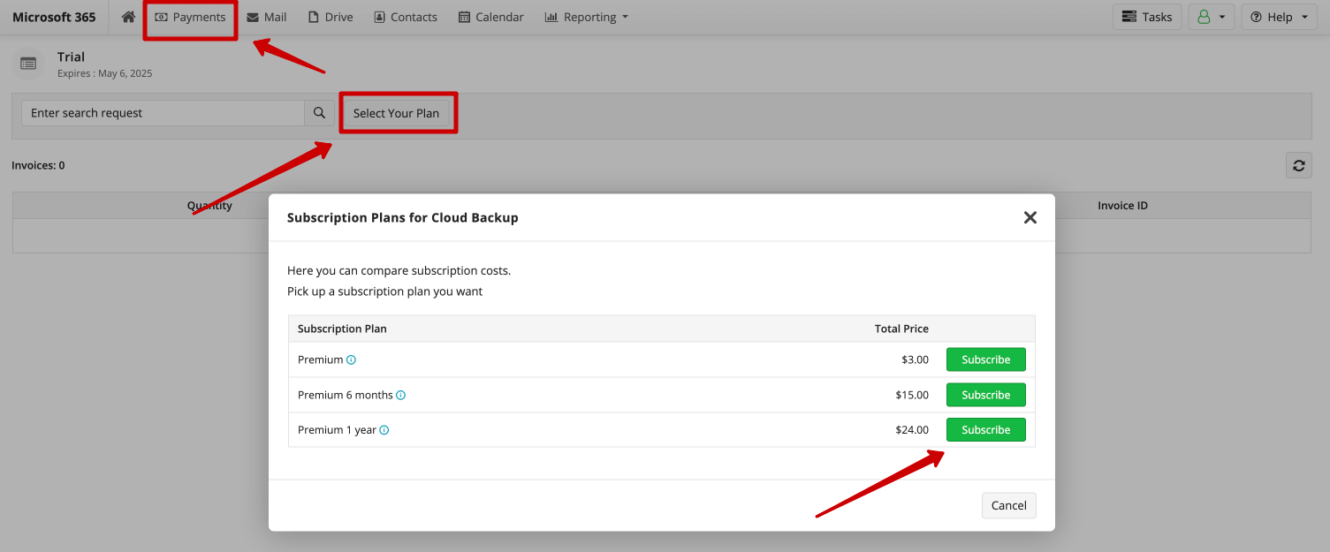Show info for Premium 1 year plan
Viewport: 1330px width, 552px height.
click(384, 430)
